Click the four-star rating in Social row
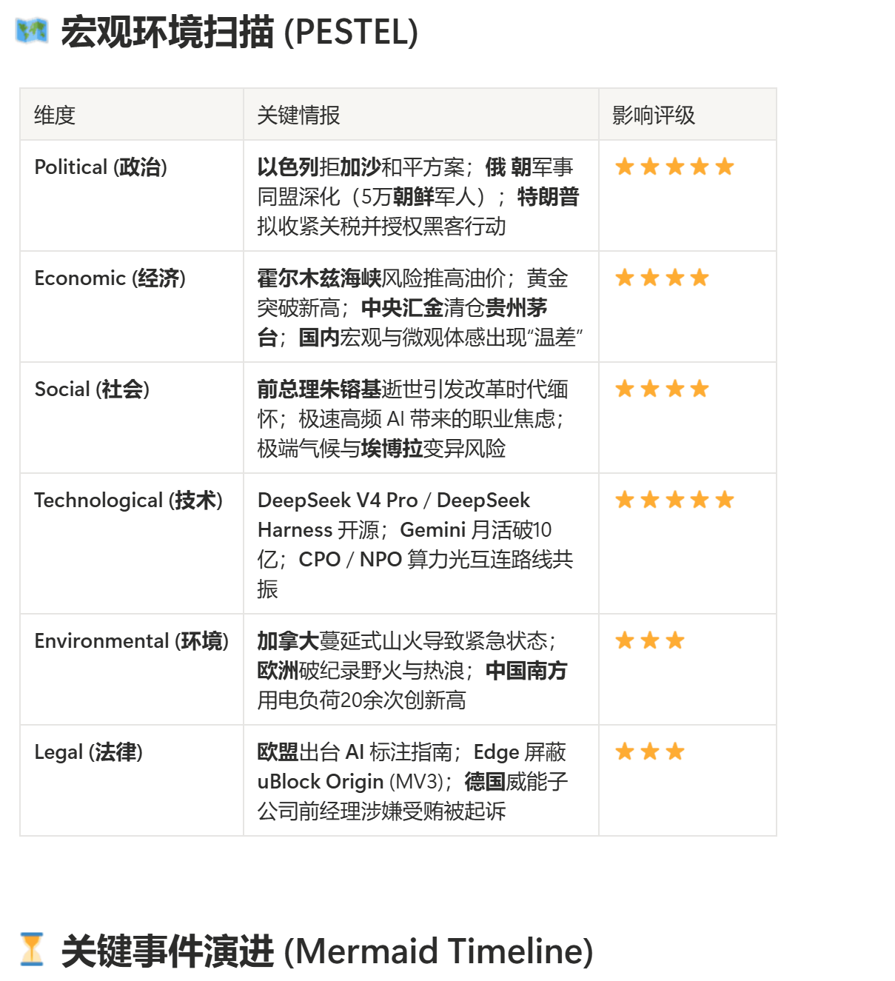Image resolution: width=895 pixels, height=981 pixels. click(x=662, y=389)
